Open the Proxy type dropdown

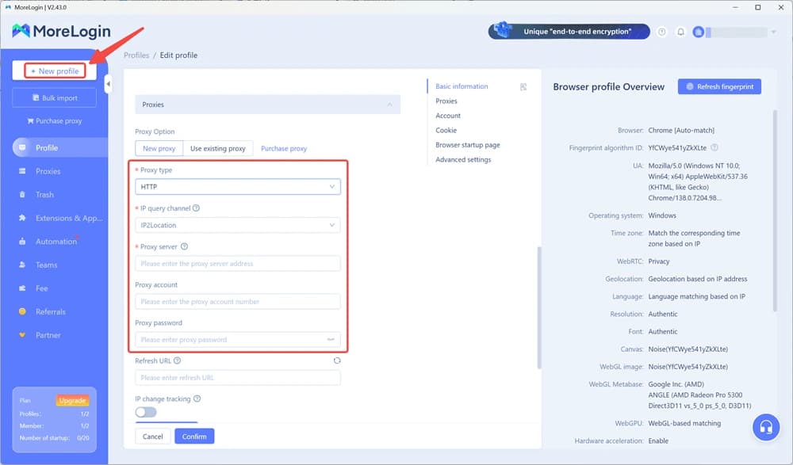238,186
